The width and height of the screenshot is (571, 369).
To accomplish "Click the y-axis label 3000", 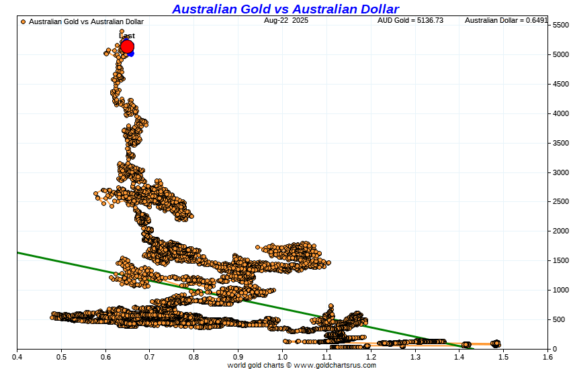I will pos(560,172).
